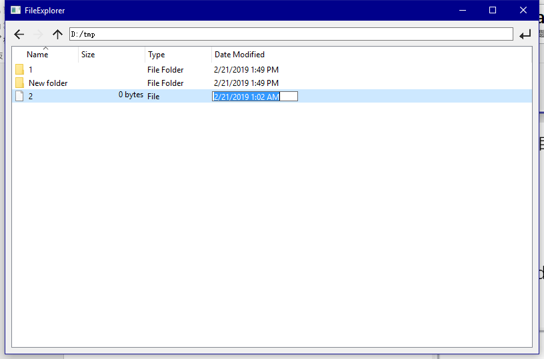544x359 pixels.
Task: Click the 0 bytes size cell
Action: pos(131,95)
